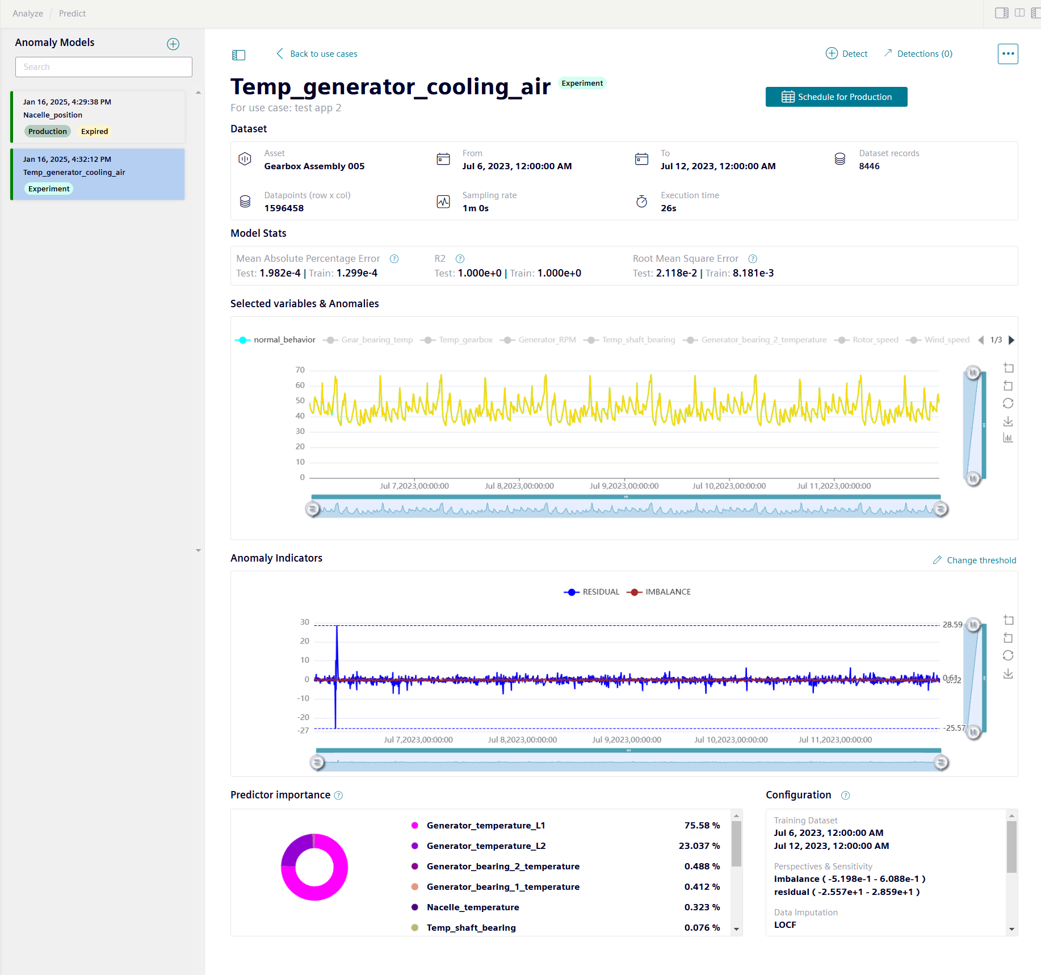Add a new anomaly model with plus icon
Image resolution: width=1041 pixels, height=975 pixels.
pos(173,44)
